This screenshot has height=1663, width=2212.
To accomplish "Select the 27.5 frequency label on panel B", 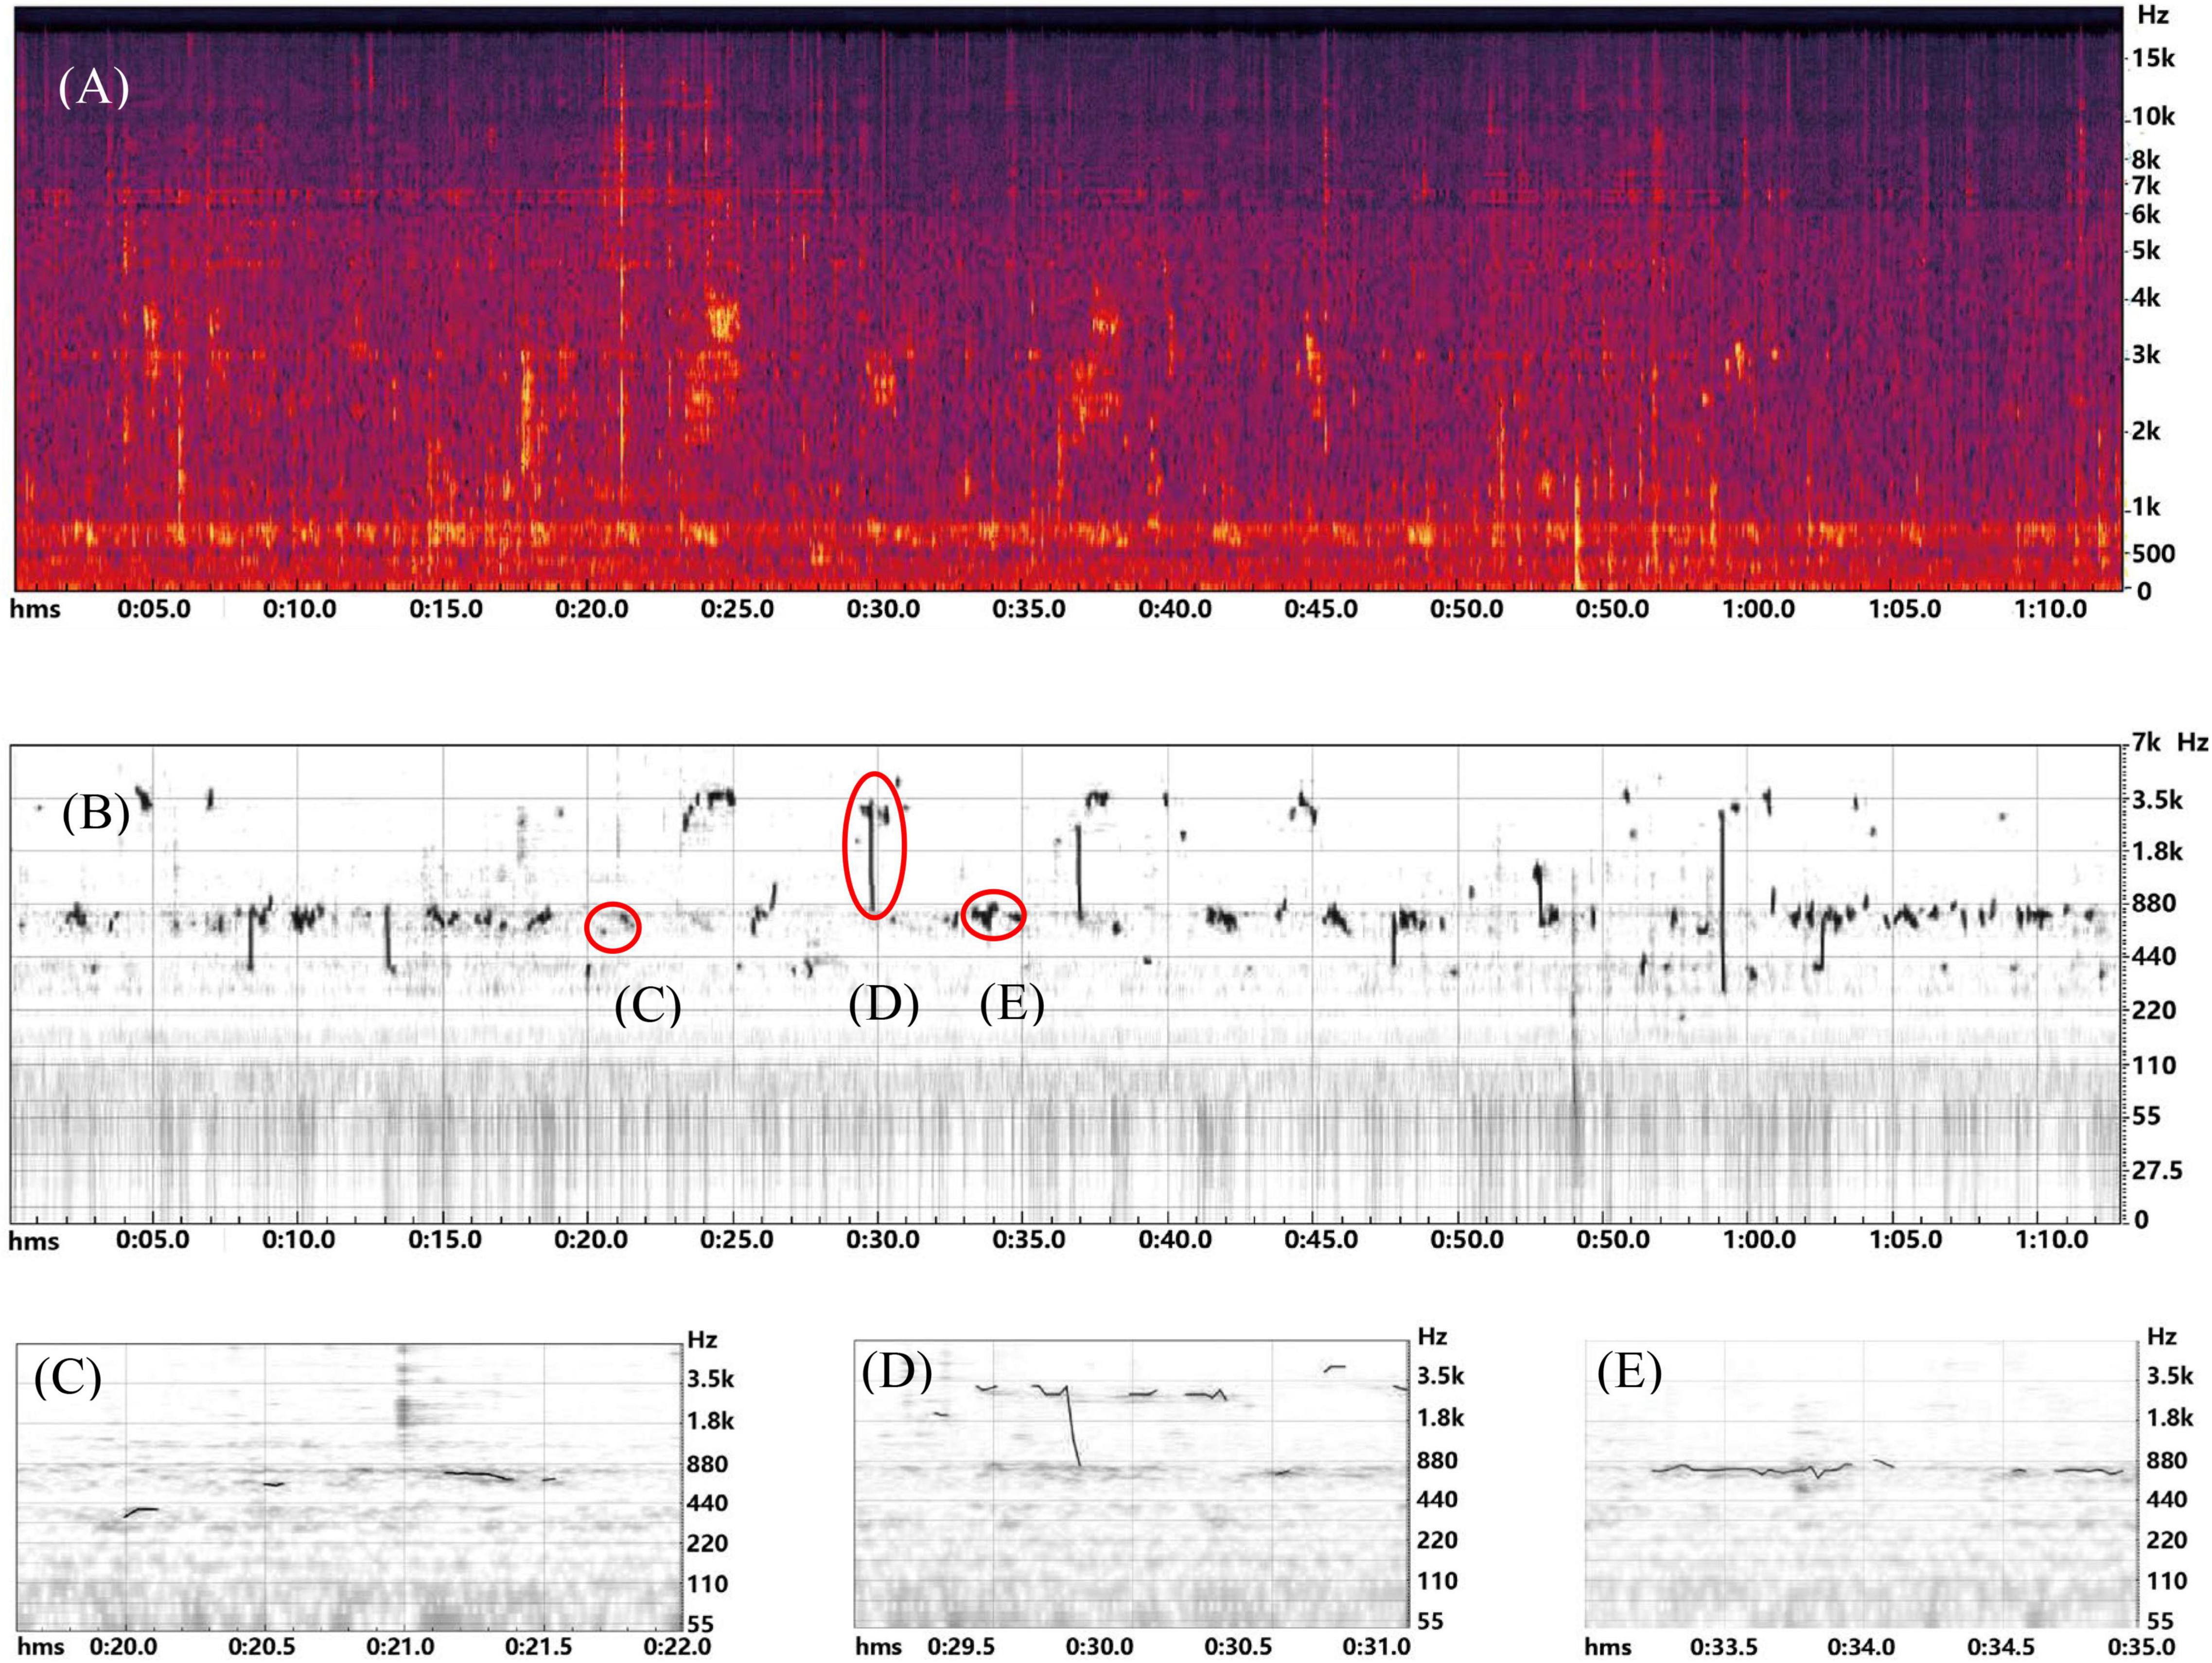I will 2157,1170.
